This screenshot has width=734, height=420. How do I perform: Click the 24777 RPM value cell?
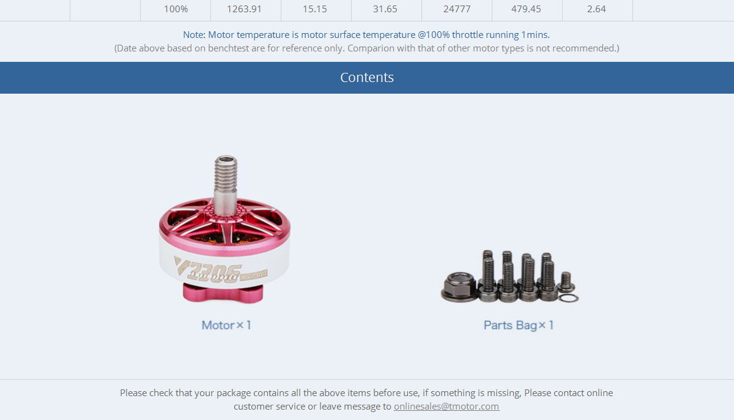tap(457, 10)
